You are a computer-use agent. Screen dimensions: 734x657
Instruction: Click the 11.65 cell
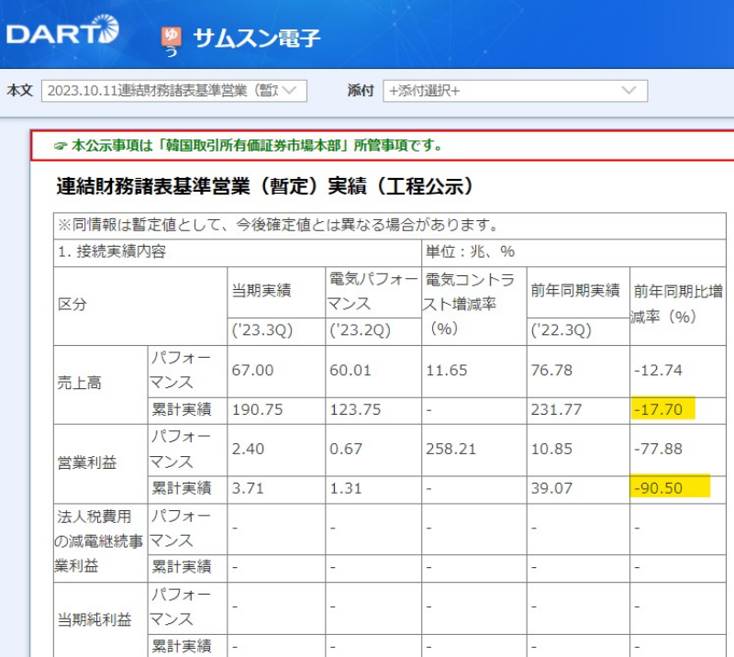(473, 371)
